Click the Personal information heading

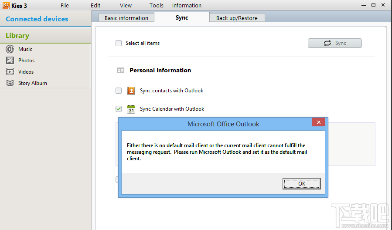tap(160, 71)
